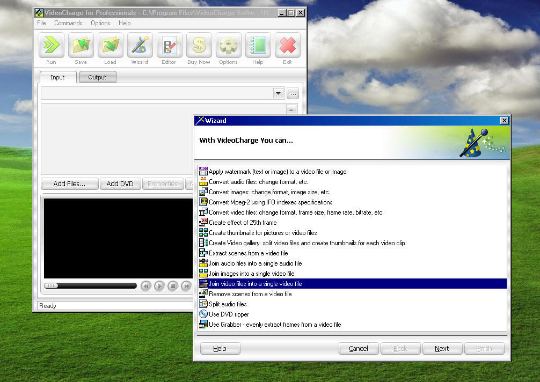Image resolution: width=540 pixels, height=382 pixels.
Task: Click the Add DVD button
Action: [120, 184]
